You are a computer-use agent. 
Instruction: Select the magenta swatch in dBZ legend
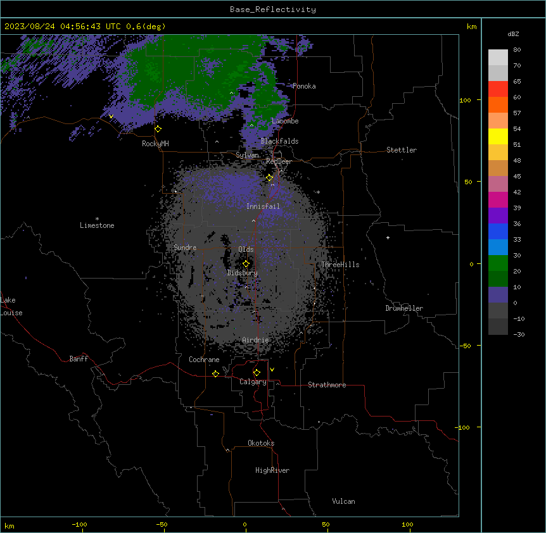point(498,199)
